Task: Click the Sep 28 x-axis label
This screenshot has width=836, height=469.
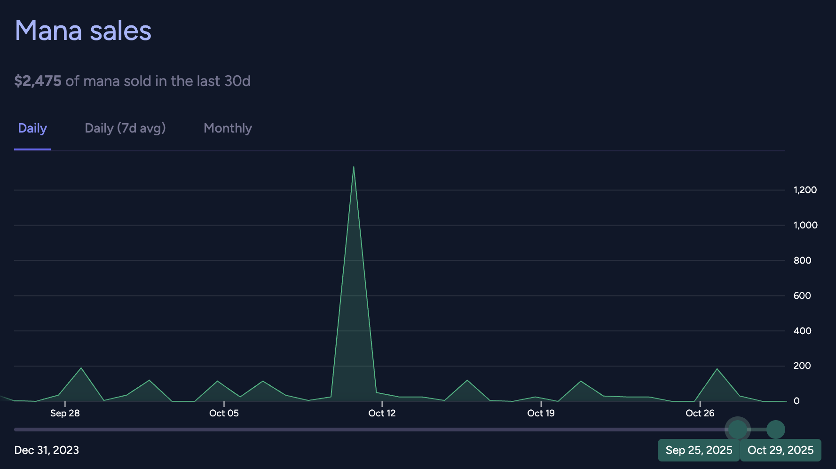Action: coord(65,413)
